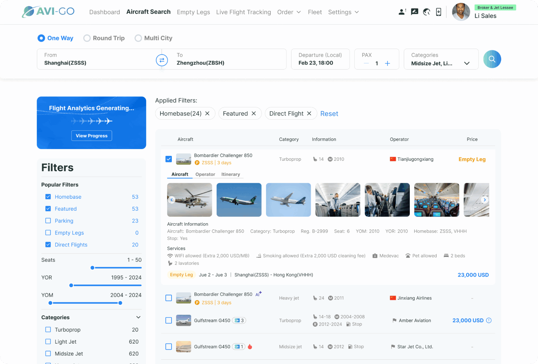The width and height of the screenshot is (538, 364).
Task: Click View Progress button
Action: point(92,136)
